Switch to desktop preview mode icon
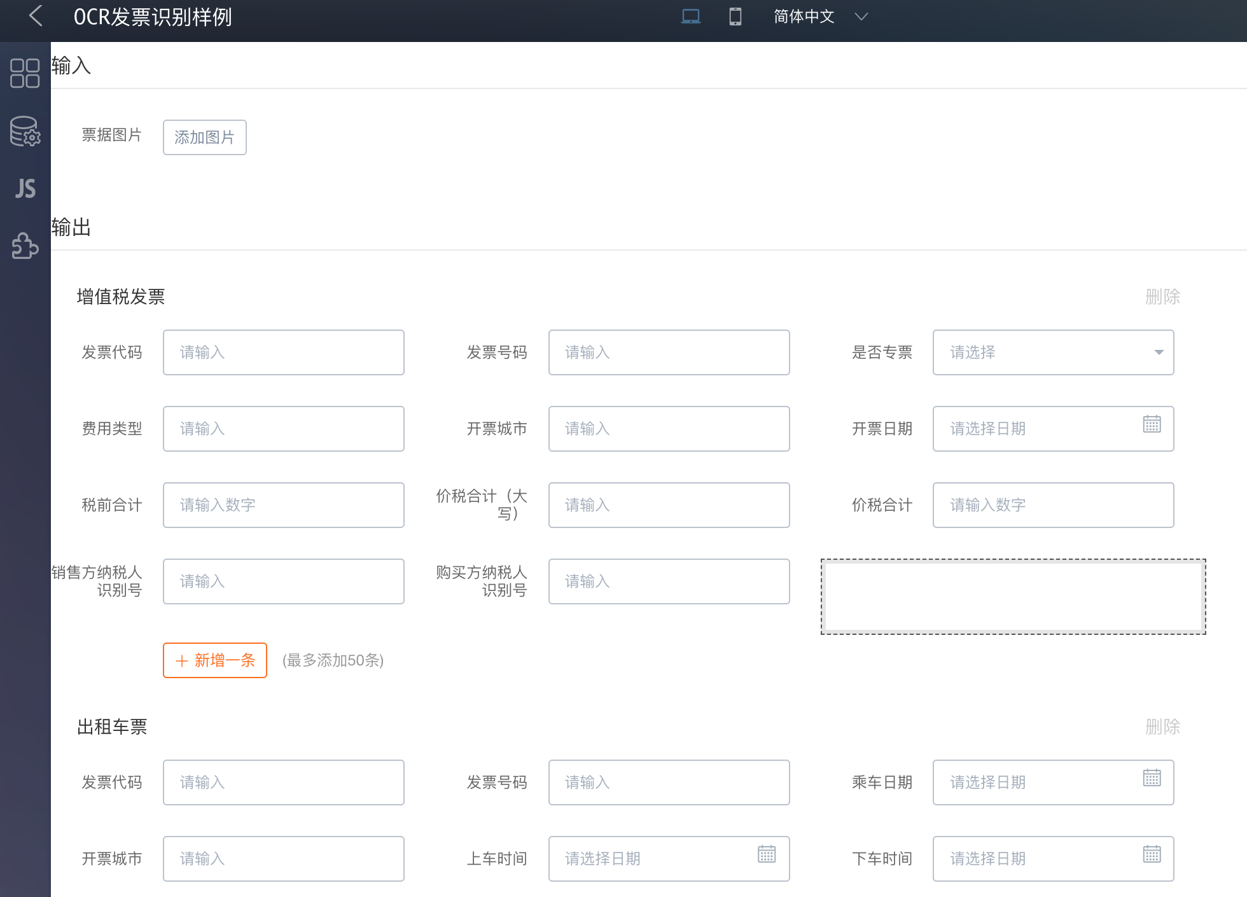The height and width of the screenshot is (897, 1247). pos(690,17)
